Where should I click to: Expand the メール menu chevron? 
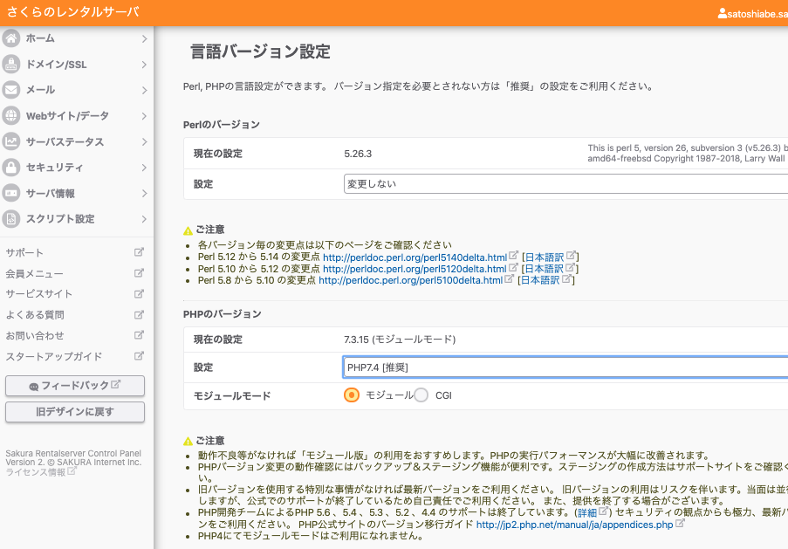tap(144, 90)
